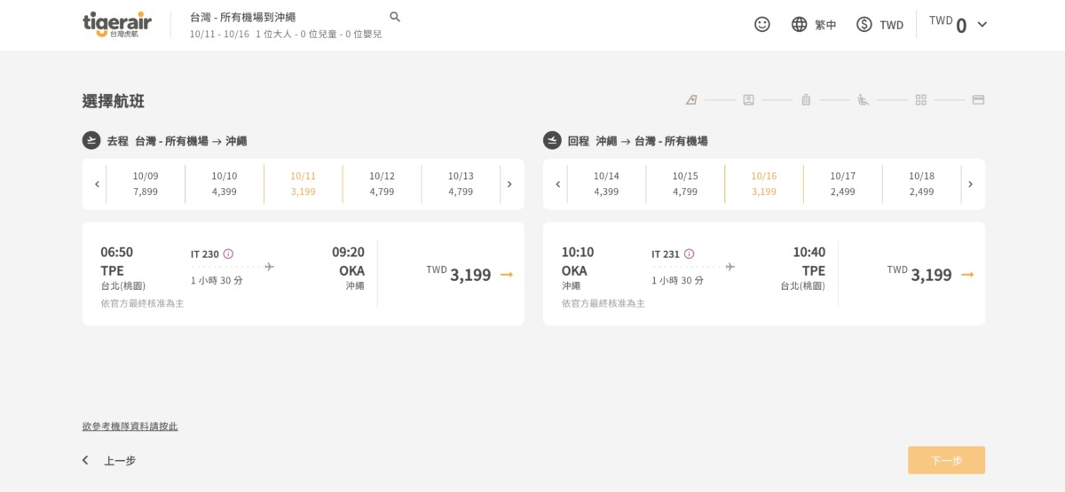Click the payment card step icon
Screen dimensions: 1065x492
point(978,100)
